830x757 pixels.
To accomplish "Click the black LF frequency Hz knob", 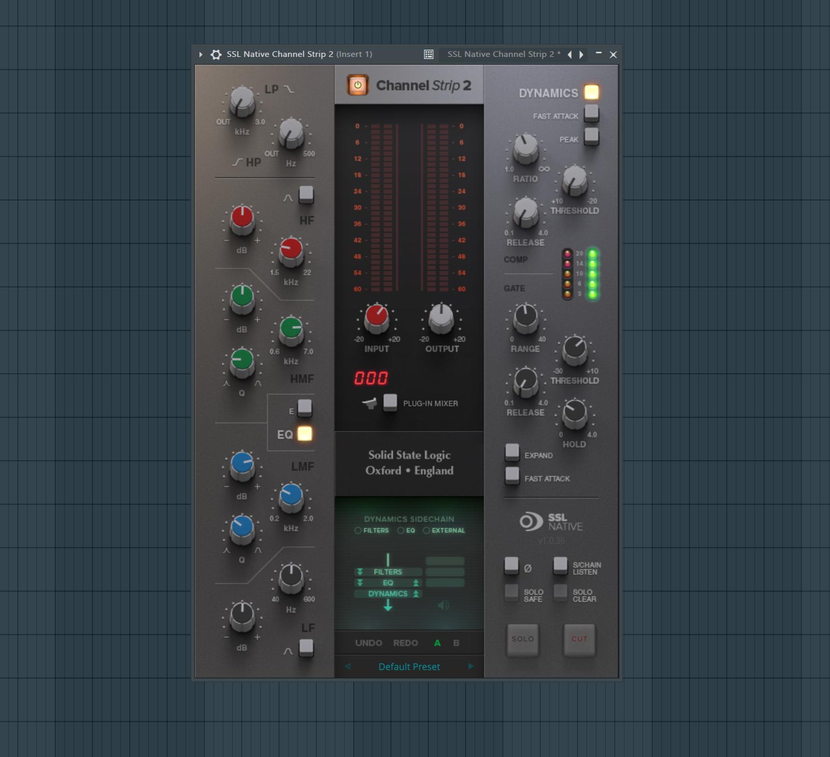I will pyautogui.click(x=291, y=578).
